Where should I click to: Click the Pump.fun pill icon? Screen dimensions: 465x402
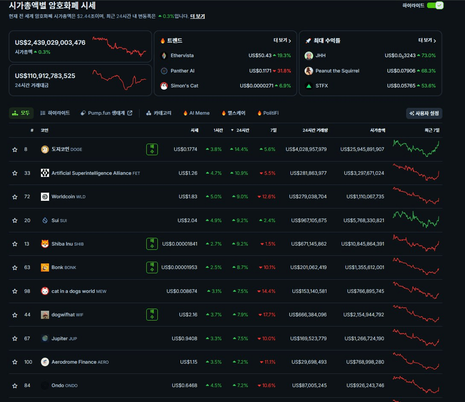pyautogui.click(x=83, y=113)
